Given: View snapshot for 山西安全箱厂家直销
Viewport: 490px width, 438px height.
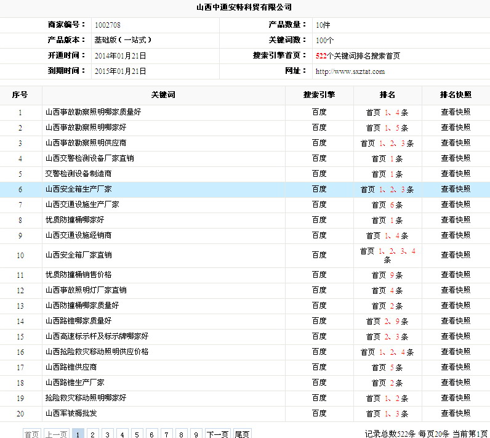Looking at the screenshot, I should 456,255.
